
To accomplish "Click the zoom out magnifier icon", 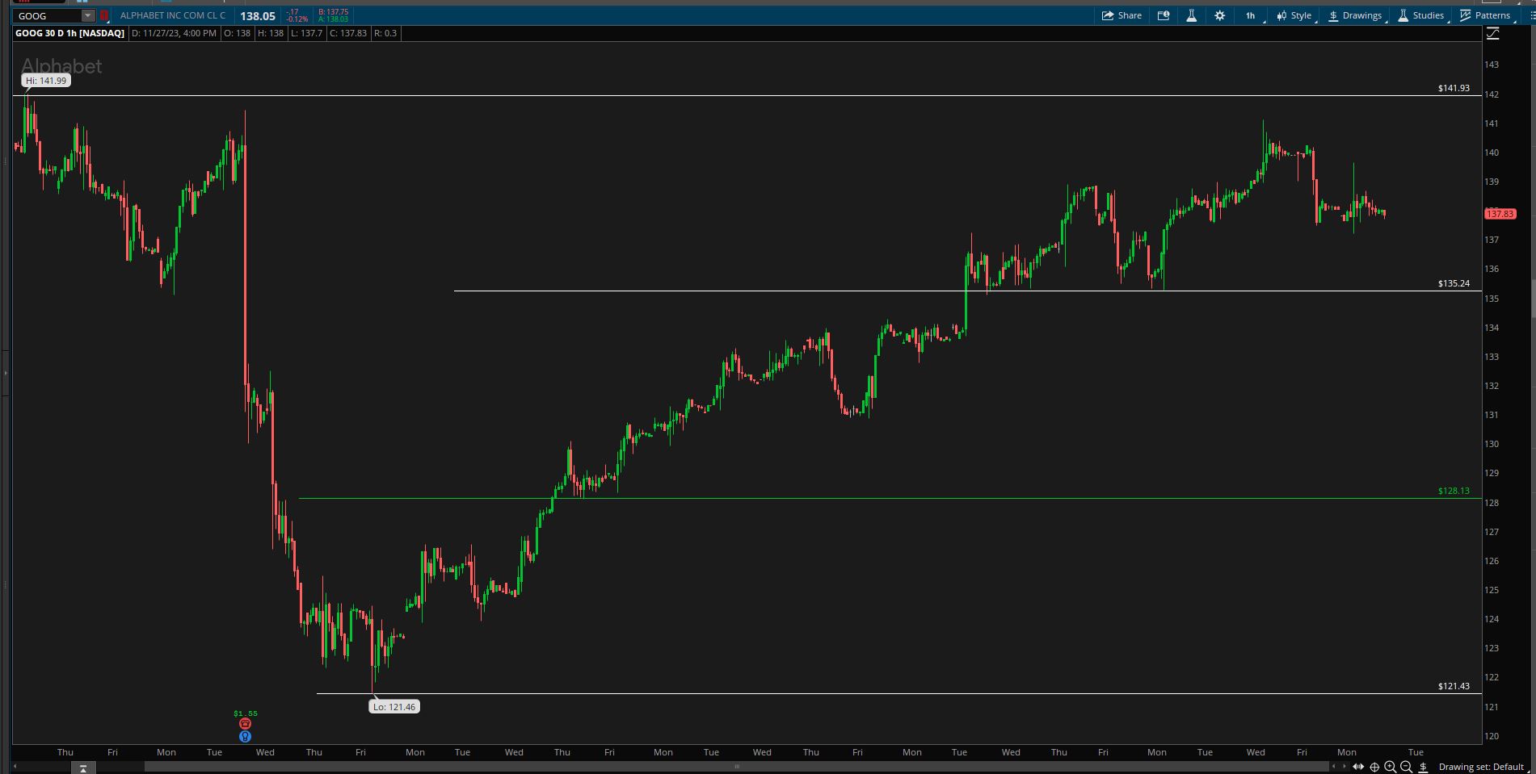I will (x=1406, y=767).
